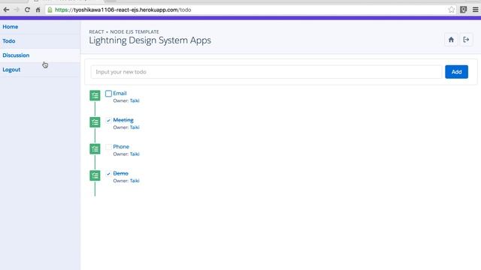
Task: Open the browser home icon in the toolbar
Action: coord(38,10)
